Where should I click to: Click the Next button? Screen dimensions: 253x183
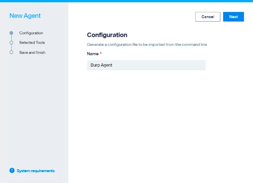coord(233,17)
